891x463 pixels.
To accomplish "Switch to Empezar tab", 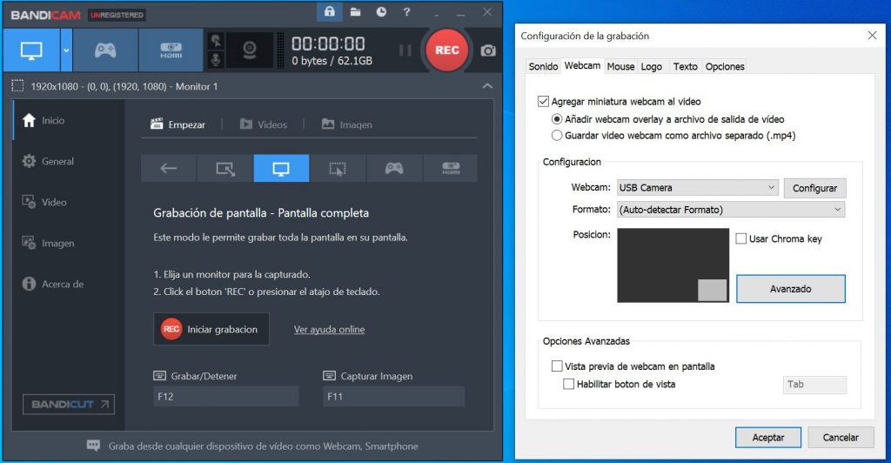I will pos(178,124).
